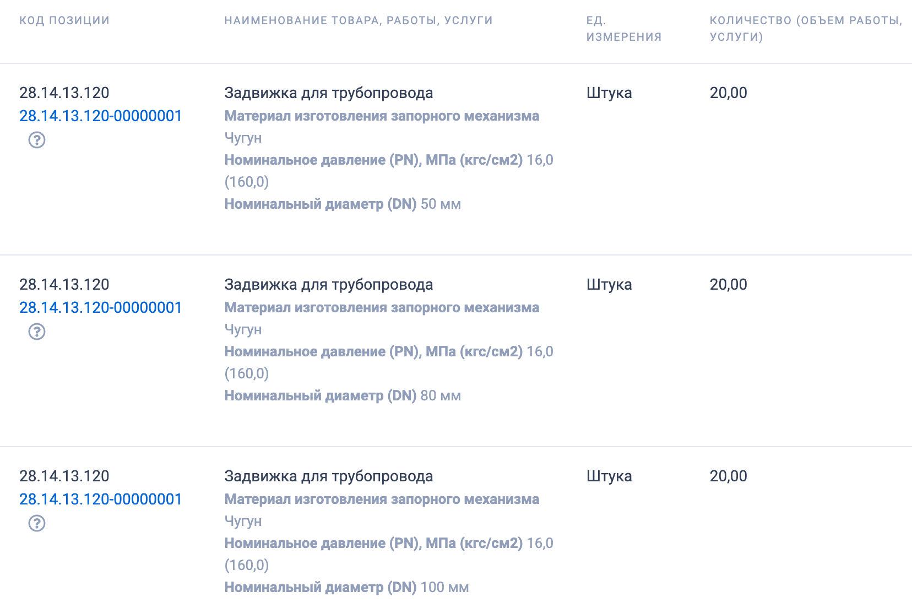Click Чугун material value in the DN 100 мм row

(243, 521)
